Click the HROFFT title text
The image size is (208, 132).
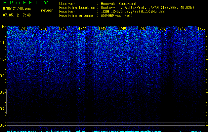pos(21,3)
